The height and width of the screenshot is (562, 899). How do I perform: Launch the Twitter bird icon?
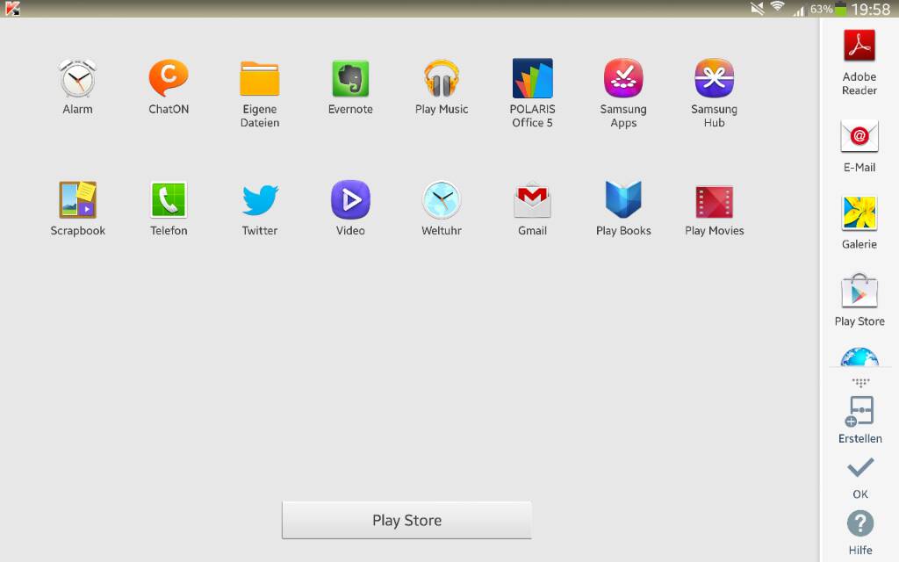click(x=260, y=199)
